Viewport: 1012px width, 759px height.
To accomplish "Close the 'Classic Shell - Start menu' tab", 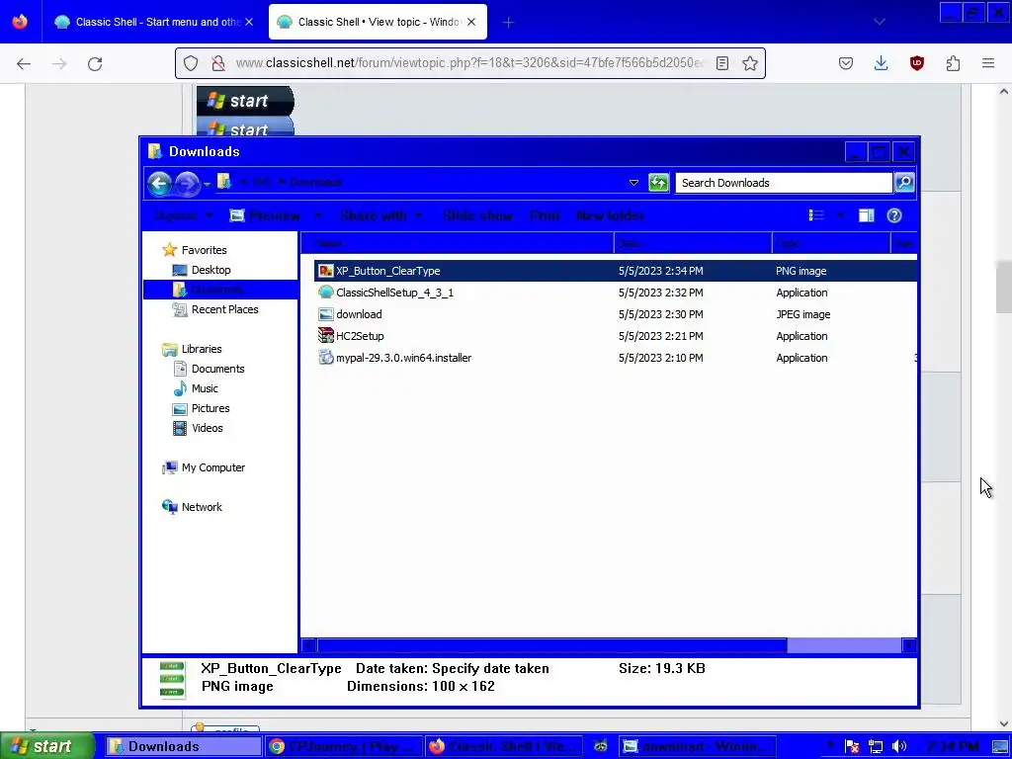I will pos(249,22).
